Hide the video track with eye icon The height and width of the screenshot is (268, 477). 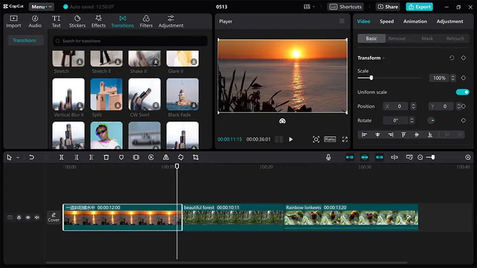[28, 217]
